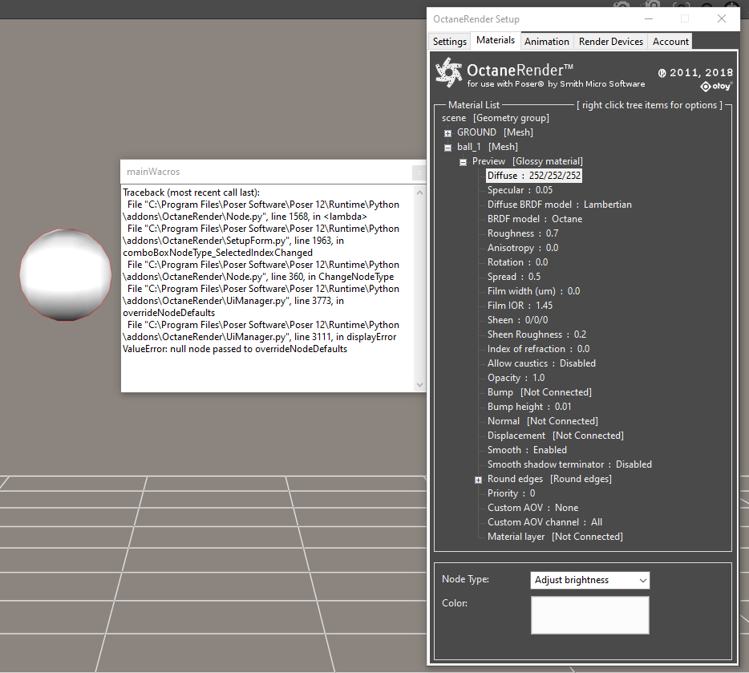Select the Bump [Not Connected] row
Screen dimensions: 749x673
tap(540, 392)
